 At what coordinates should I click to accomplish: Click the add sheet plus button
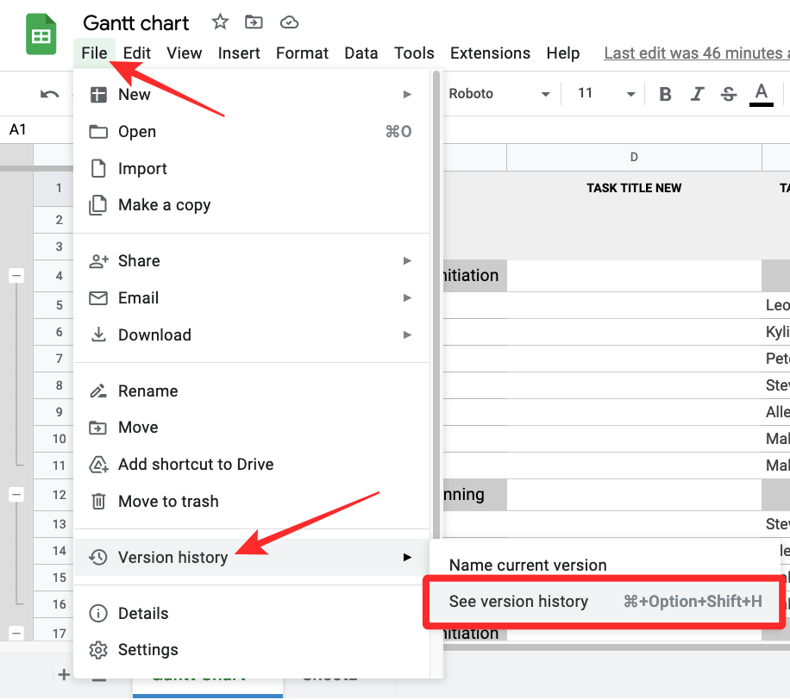tap(64, 674)
